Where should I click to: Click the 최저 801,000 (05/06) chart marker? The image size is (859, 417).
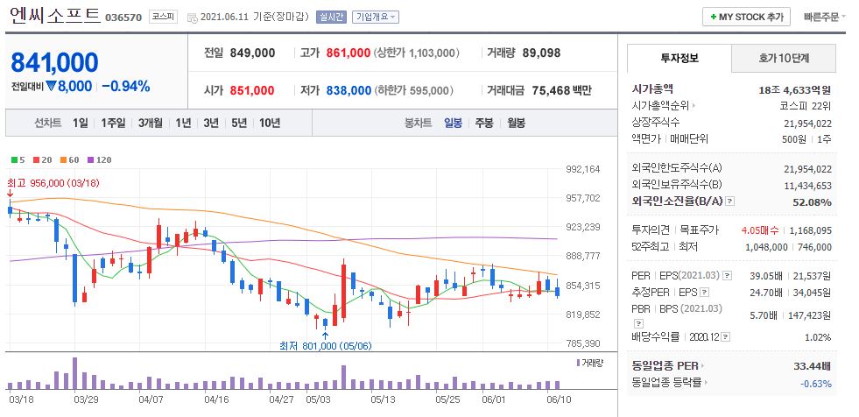click(326, 346)
